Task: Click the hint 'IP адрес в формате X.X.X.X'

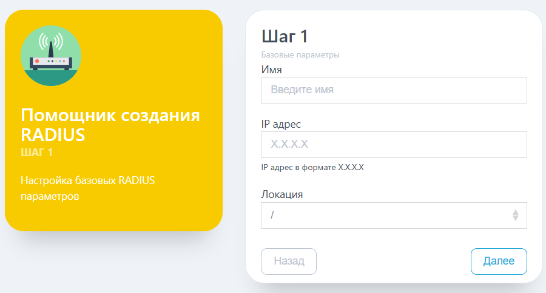Action: click(x=312, y=168)
